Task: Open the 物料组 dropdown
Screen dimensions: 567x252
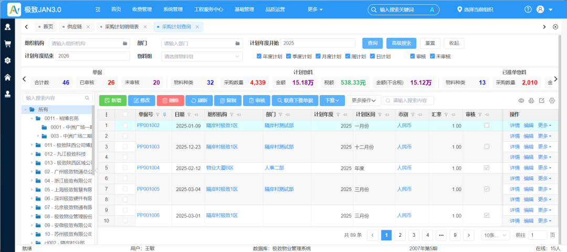Action: pos(202,56)
